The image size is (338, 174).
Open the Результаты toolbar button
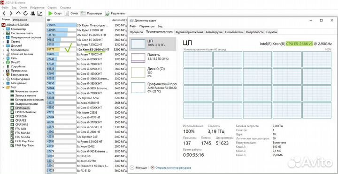(115, 13)
